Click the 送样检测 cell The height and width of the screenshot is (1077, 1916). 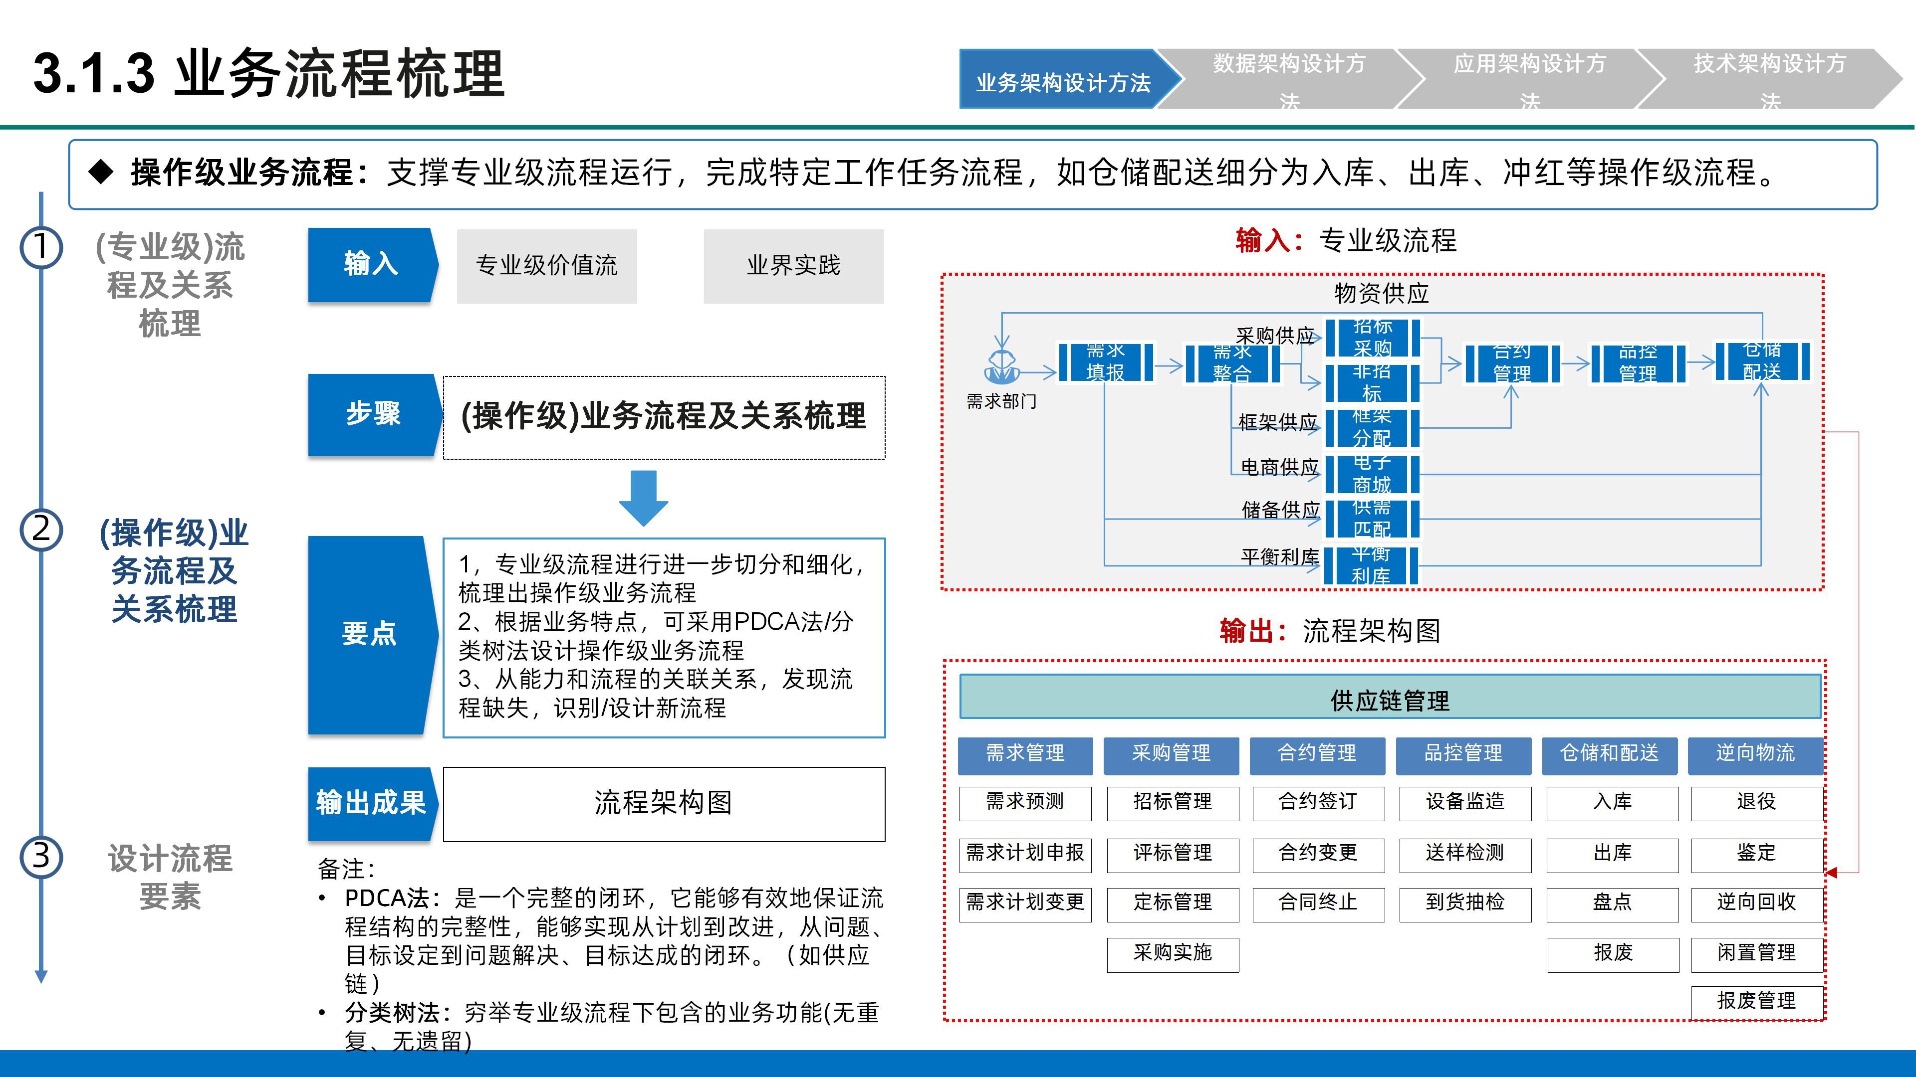(1465, 855)
